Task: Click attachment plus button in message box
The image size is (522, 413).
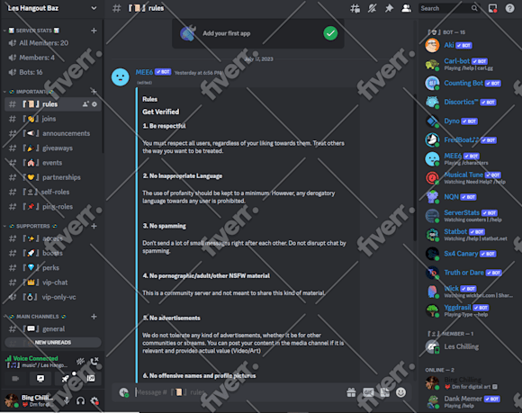Action: (124, 392)
